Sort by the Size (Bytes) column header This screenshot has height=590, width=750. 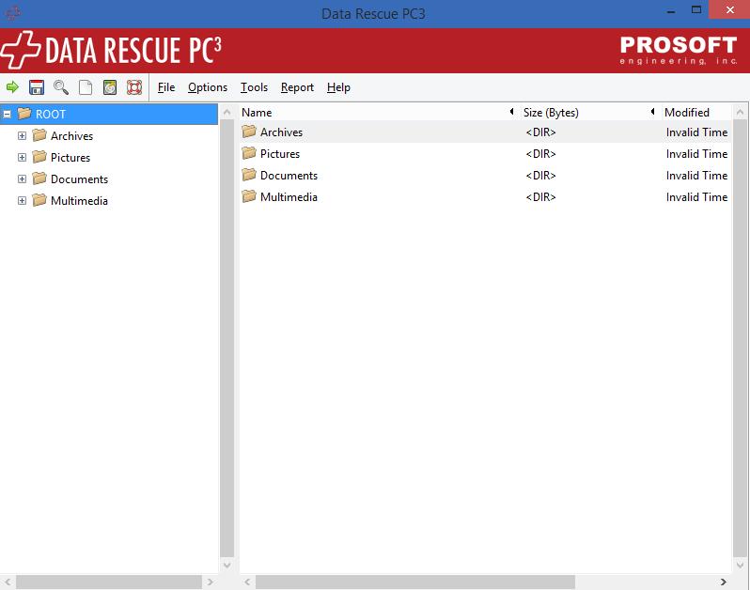(551, 113)
